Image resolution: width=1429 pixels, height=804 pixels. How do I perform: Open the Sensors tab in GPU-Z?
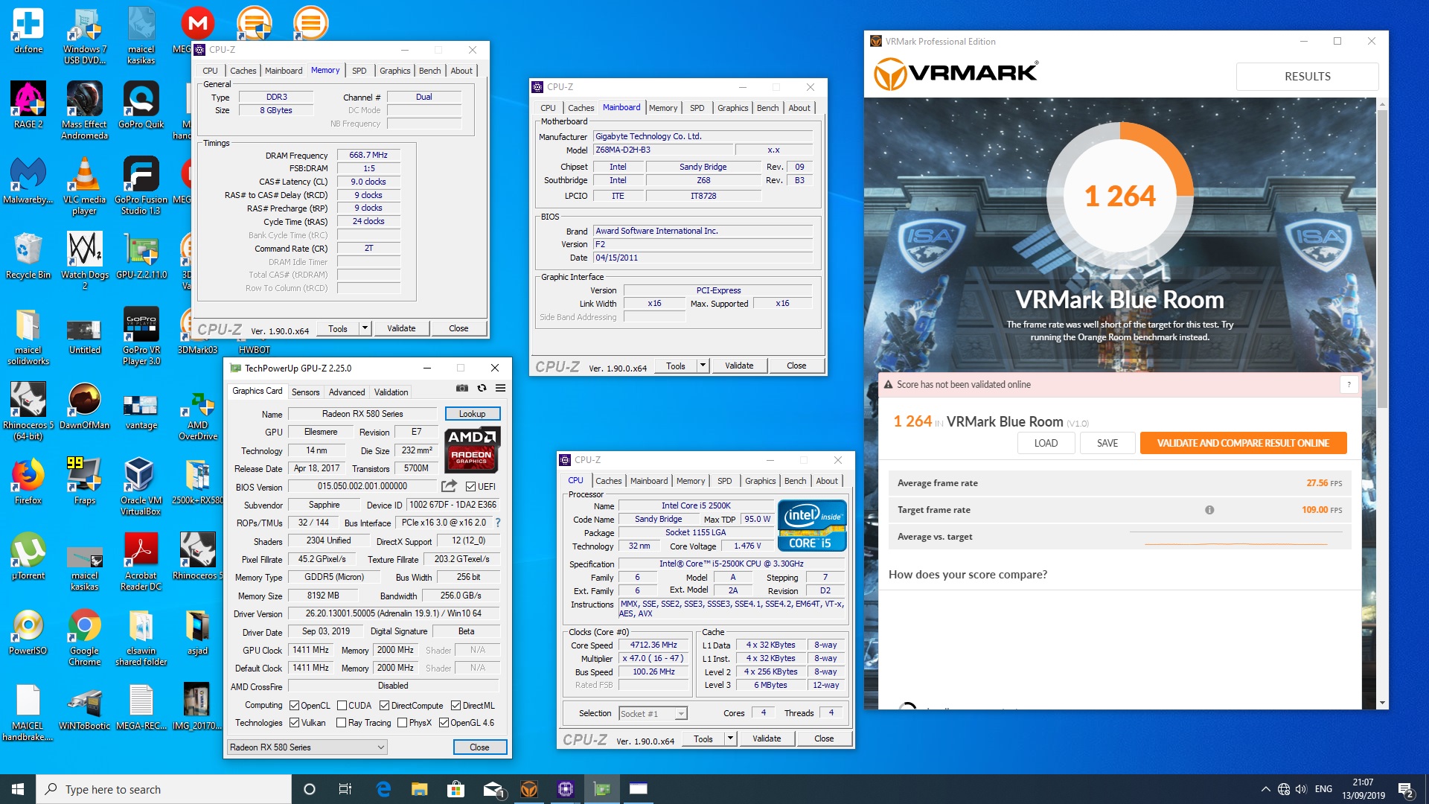(305, 392)
